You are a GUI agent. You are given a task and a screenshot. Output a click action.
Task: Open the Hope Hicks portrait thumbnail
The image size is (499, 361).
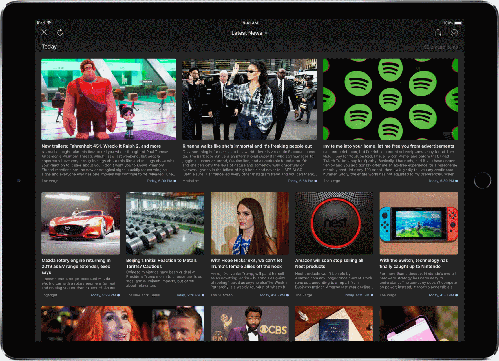(x=249, y=223)
